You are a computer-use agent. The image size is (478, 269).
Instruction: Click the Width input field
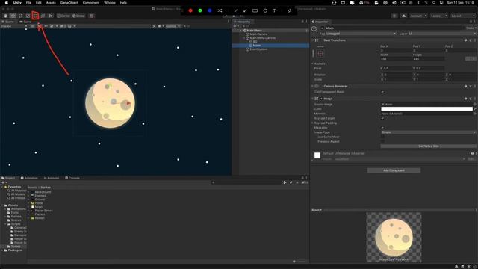(396, 59)
